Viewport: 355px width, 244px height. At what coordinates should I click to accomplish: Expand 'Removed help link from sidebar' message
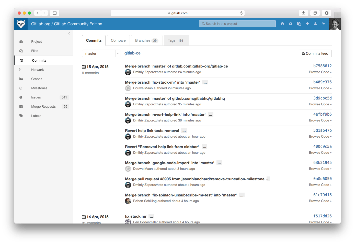(204, 147)
